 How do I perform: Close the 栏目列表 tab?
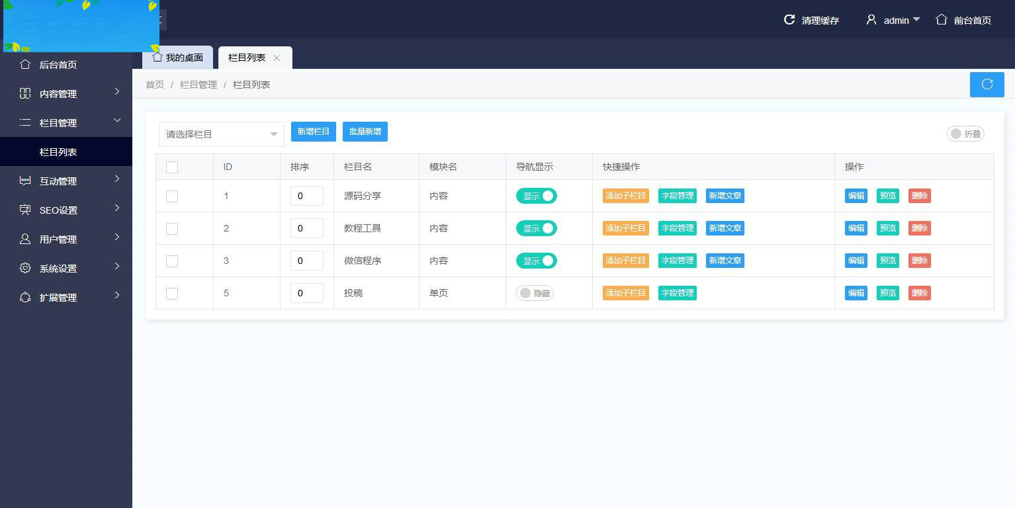[x=277, y=58]
